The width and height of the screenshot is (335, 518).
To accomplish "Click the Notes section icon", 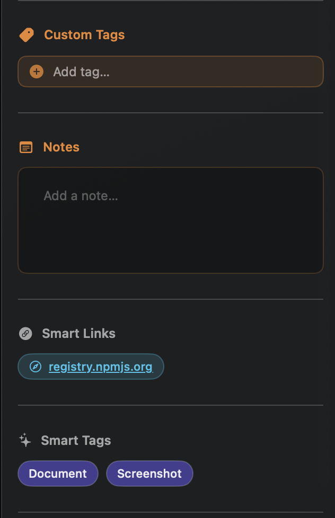I will click(x=26, y=147).
